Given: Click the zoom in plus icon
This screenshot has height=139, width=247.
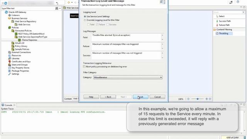Looking at the screenshot, I should (x=206, y=99).
